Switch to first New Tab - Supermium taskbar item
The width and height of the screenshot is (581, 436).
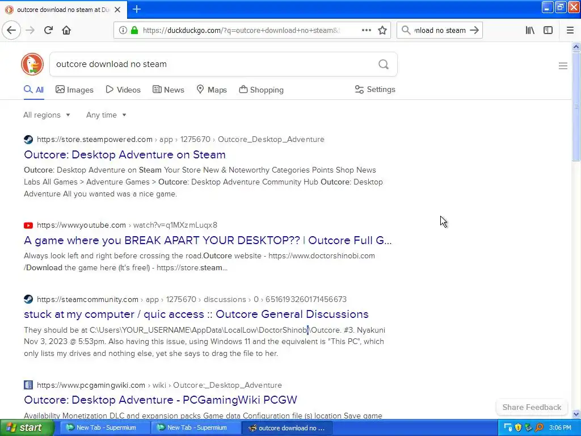coord(105,427)
